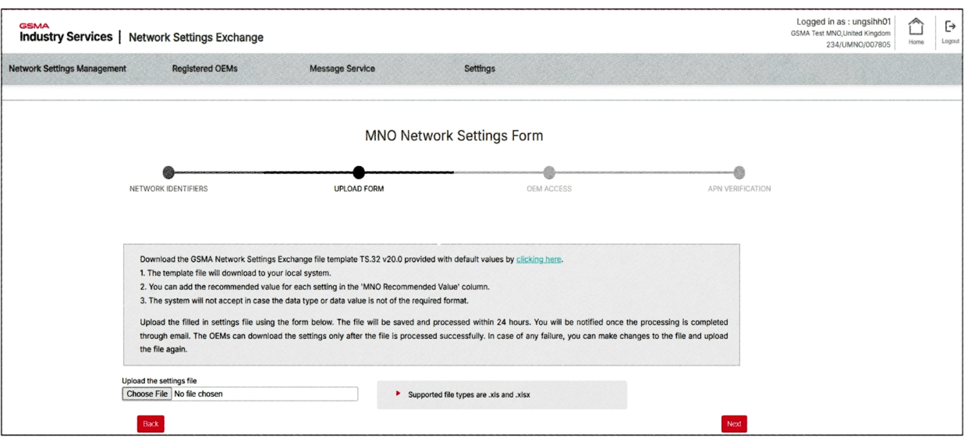Open the Network Settings Management menu
The height and width of the screenshot is (438, 964).
point(67,69)
